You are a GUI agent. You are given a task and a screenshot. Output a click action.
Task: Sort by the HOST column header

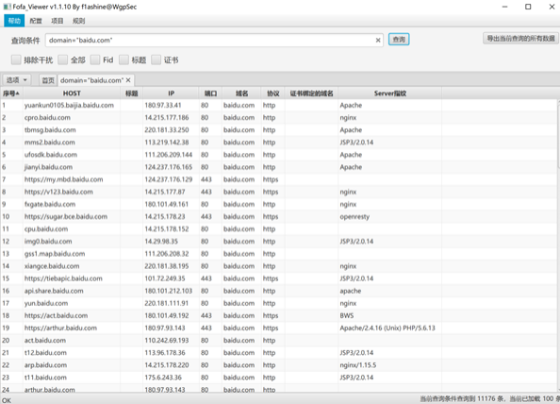[x=72, y=93]
